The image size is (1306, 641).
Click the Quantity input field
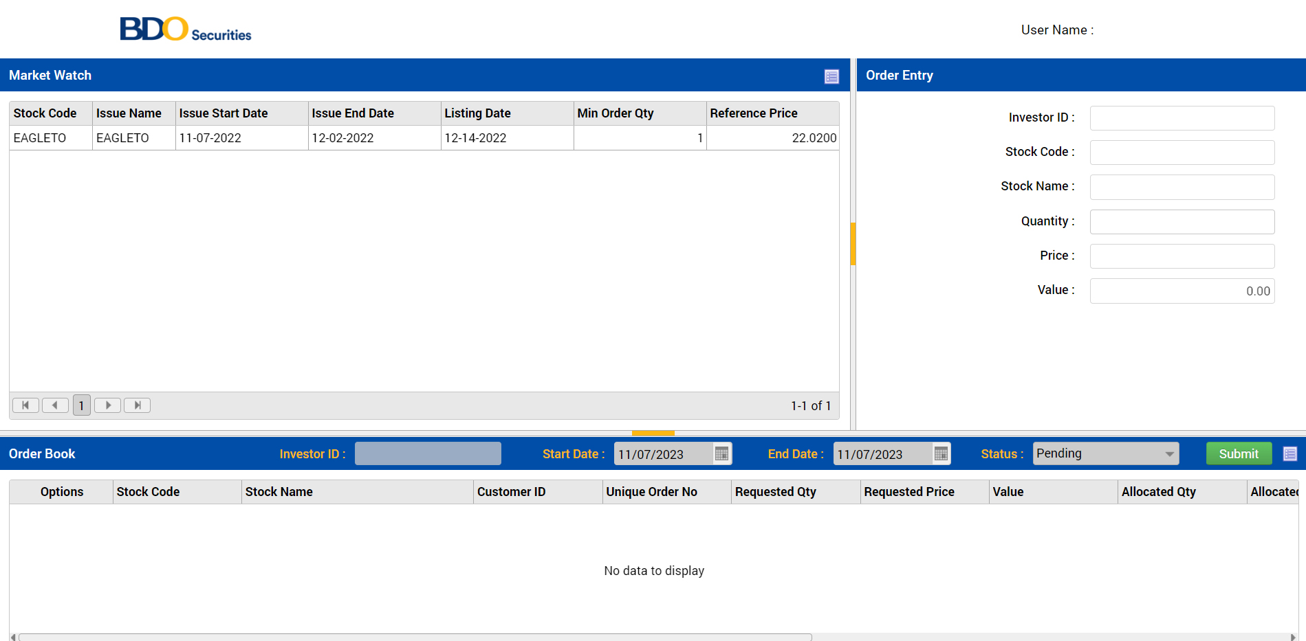click(x=1182, y=222)
